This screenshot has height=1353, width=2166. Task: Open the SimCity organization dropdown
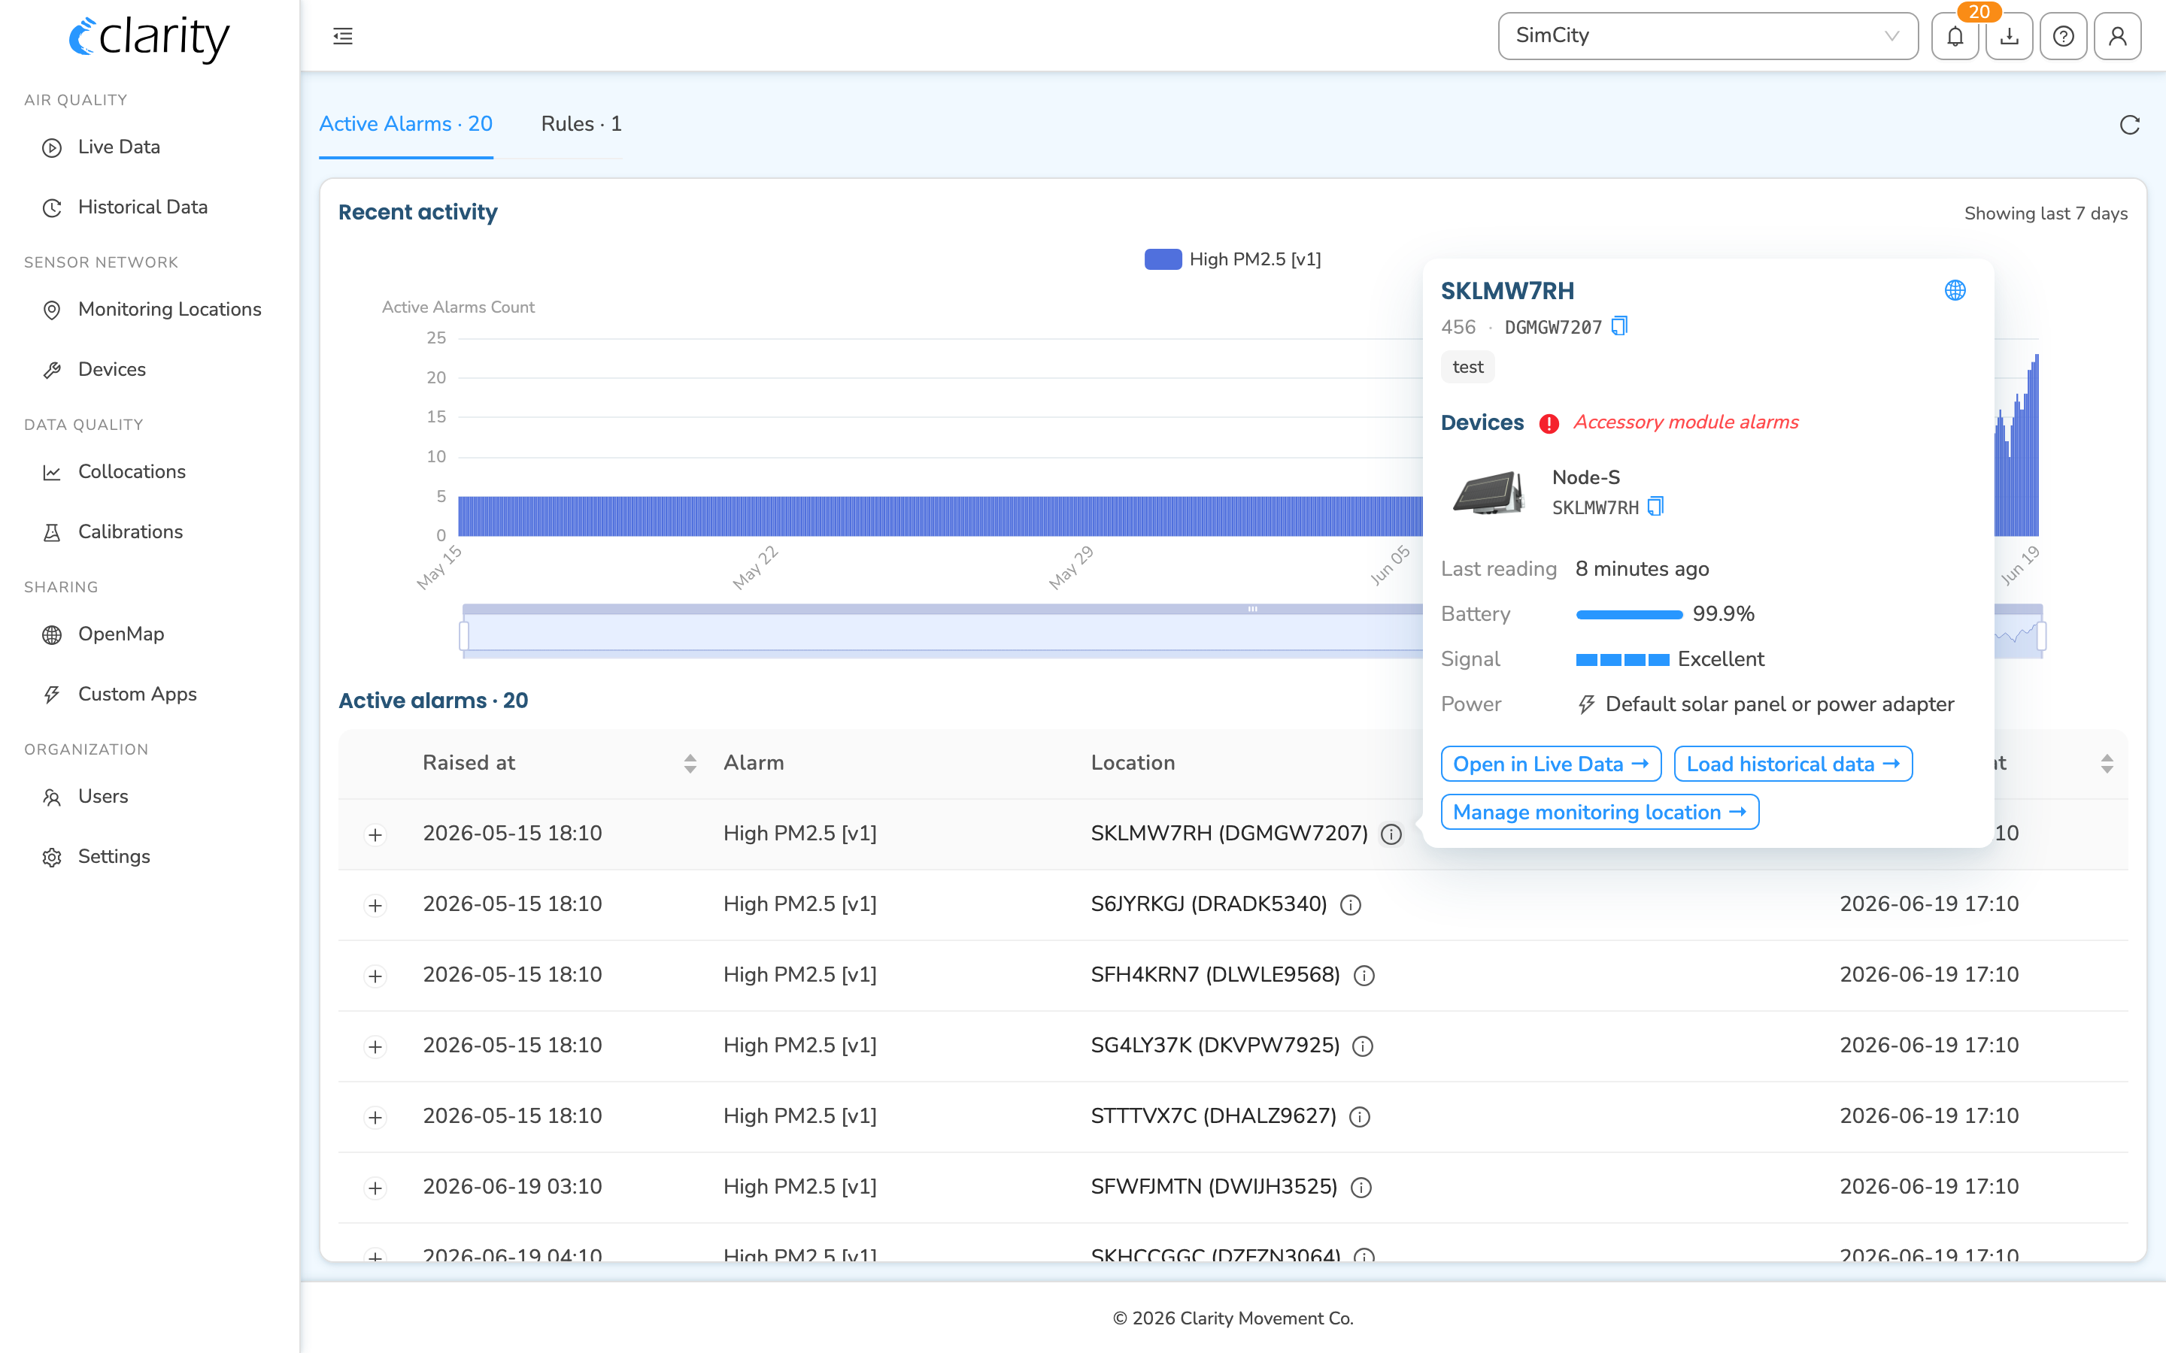pos(1708,36)
